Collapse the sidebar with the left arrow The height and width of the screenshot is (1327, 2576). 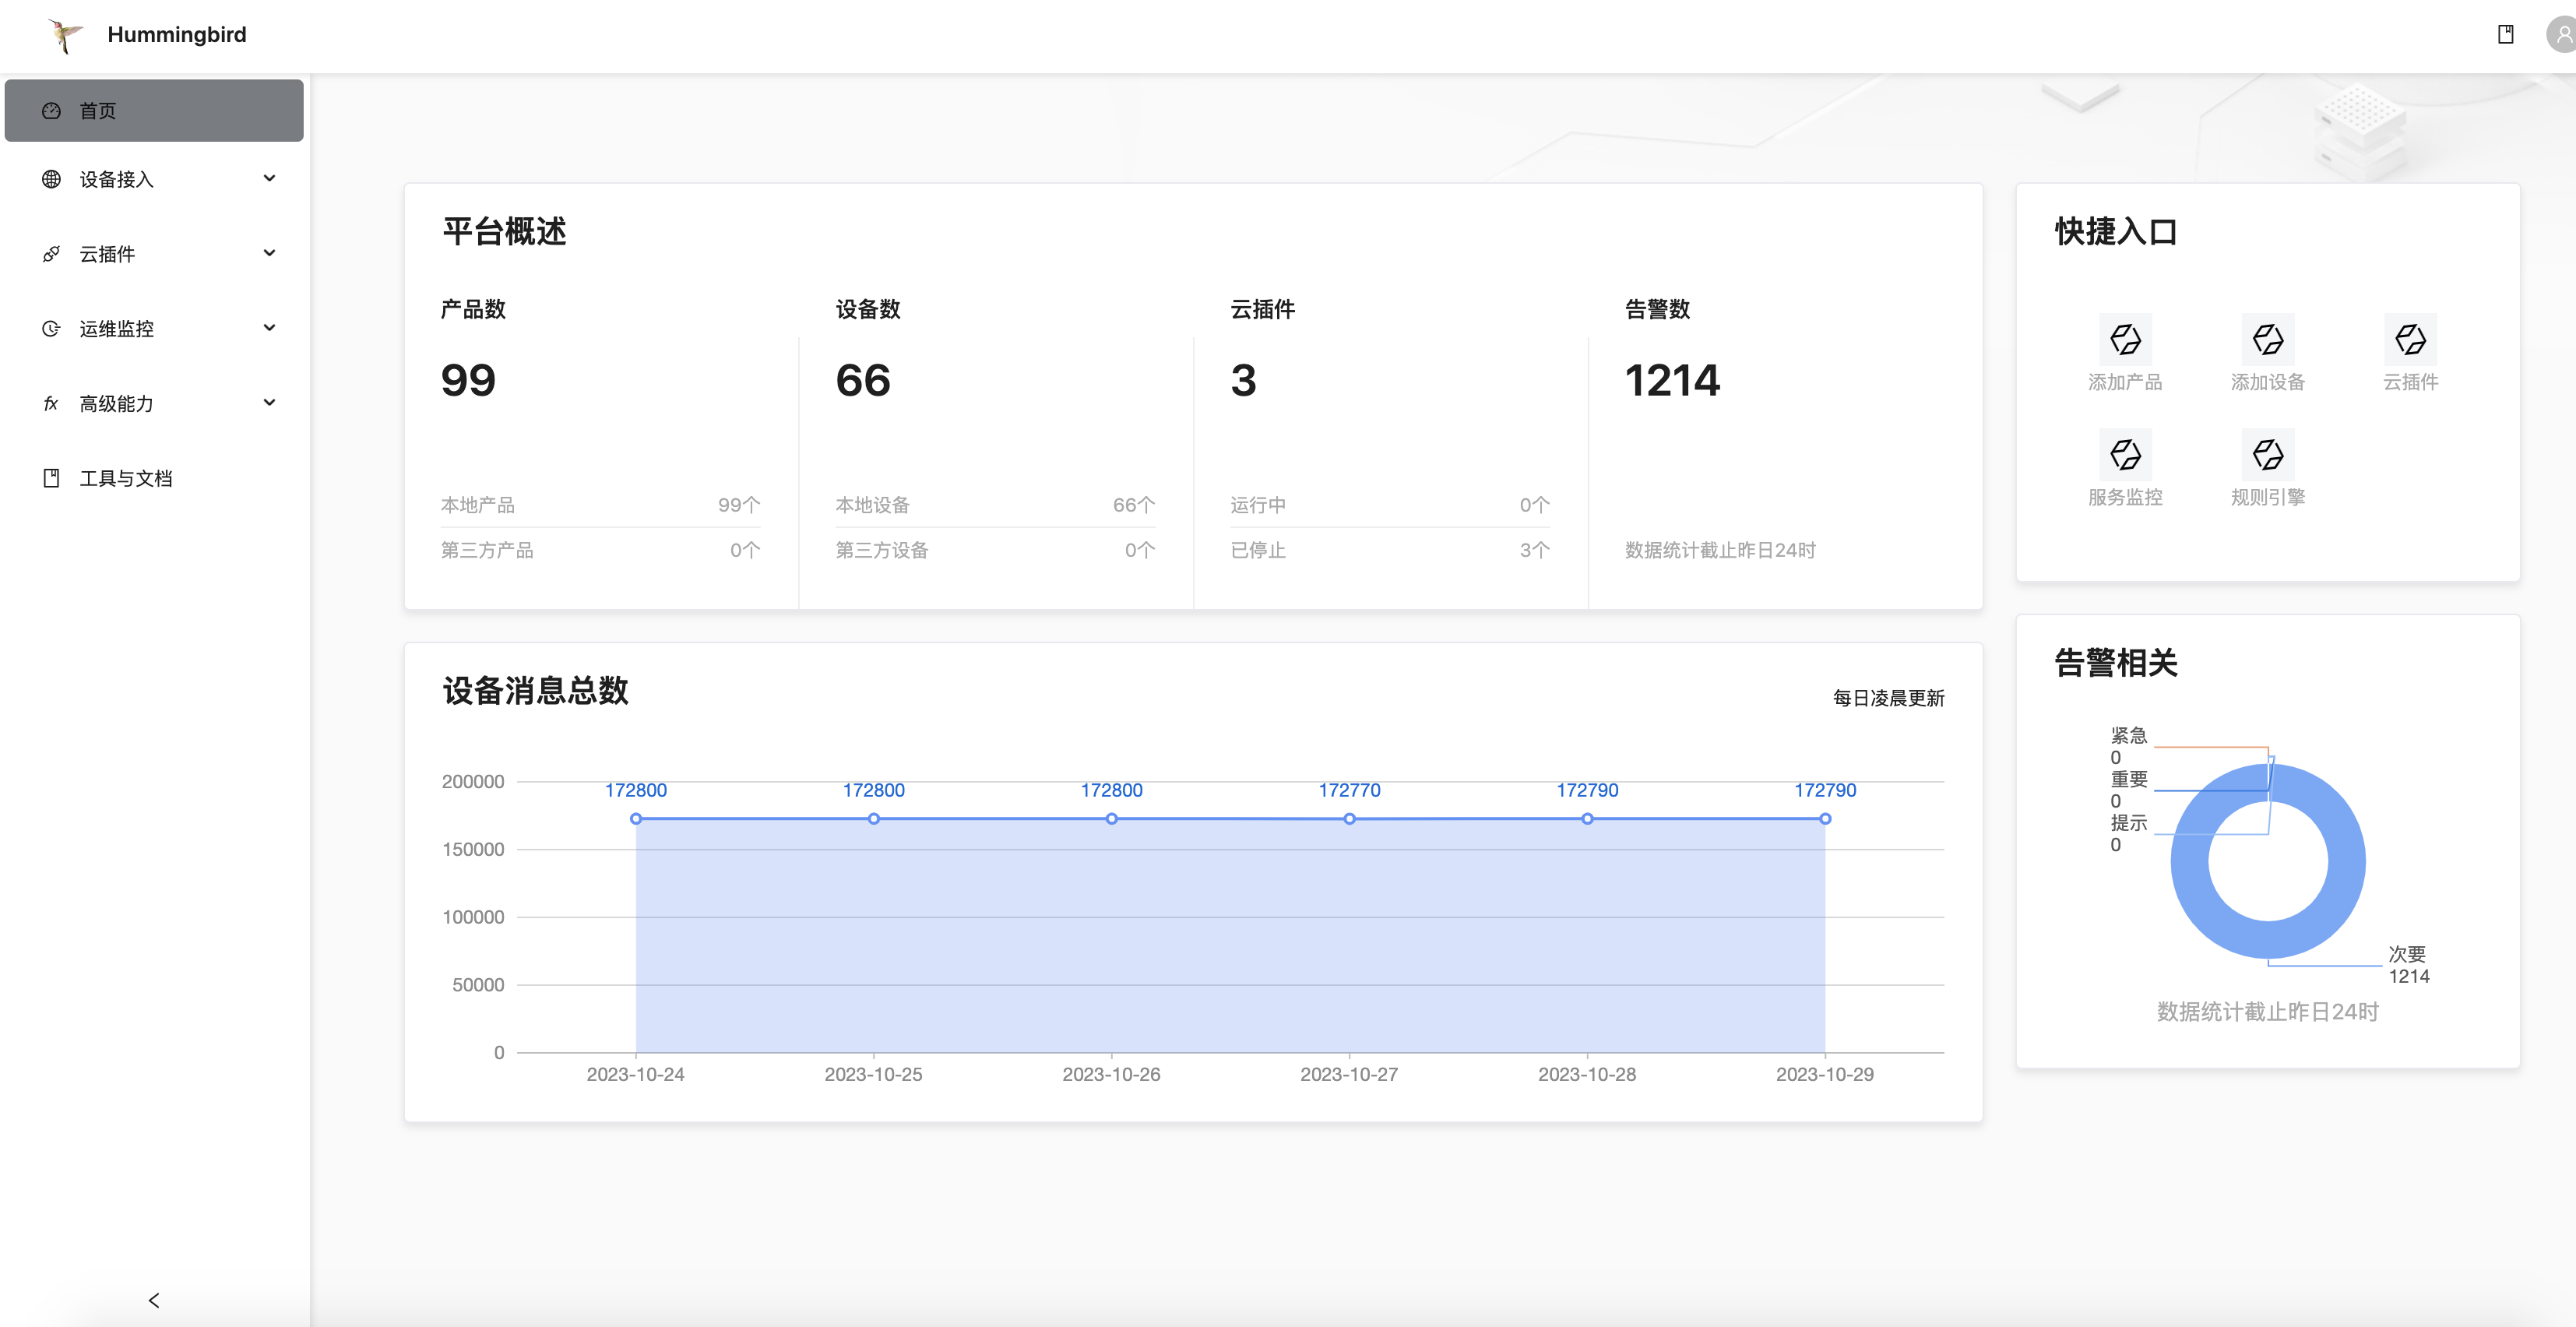point(154,1300)
